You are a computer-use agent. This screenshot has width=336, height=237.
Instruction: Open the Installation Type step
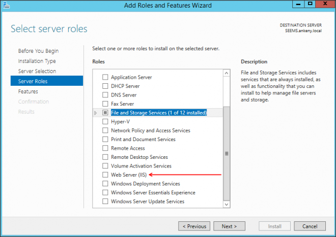point(37,61)
